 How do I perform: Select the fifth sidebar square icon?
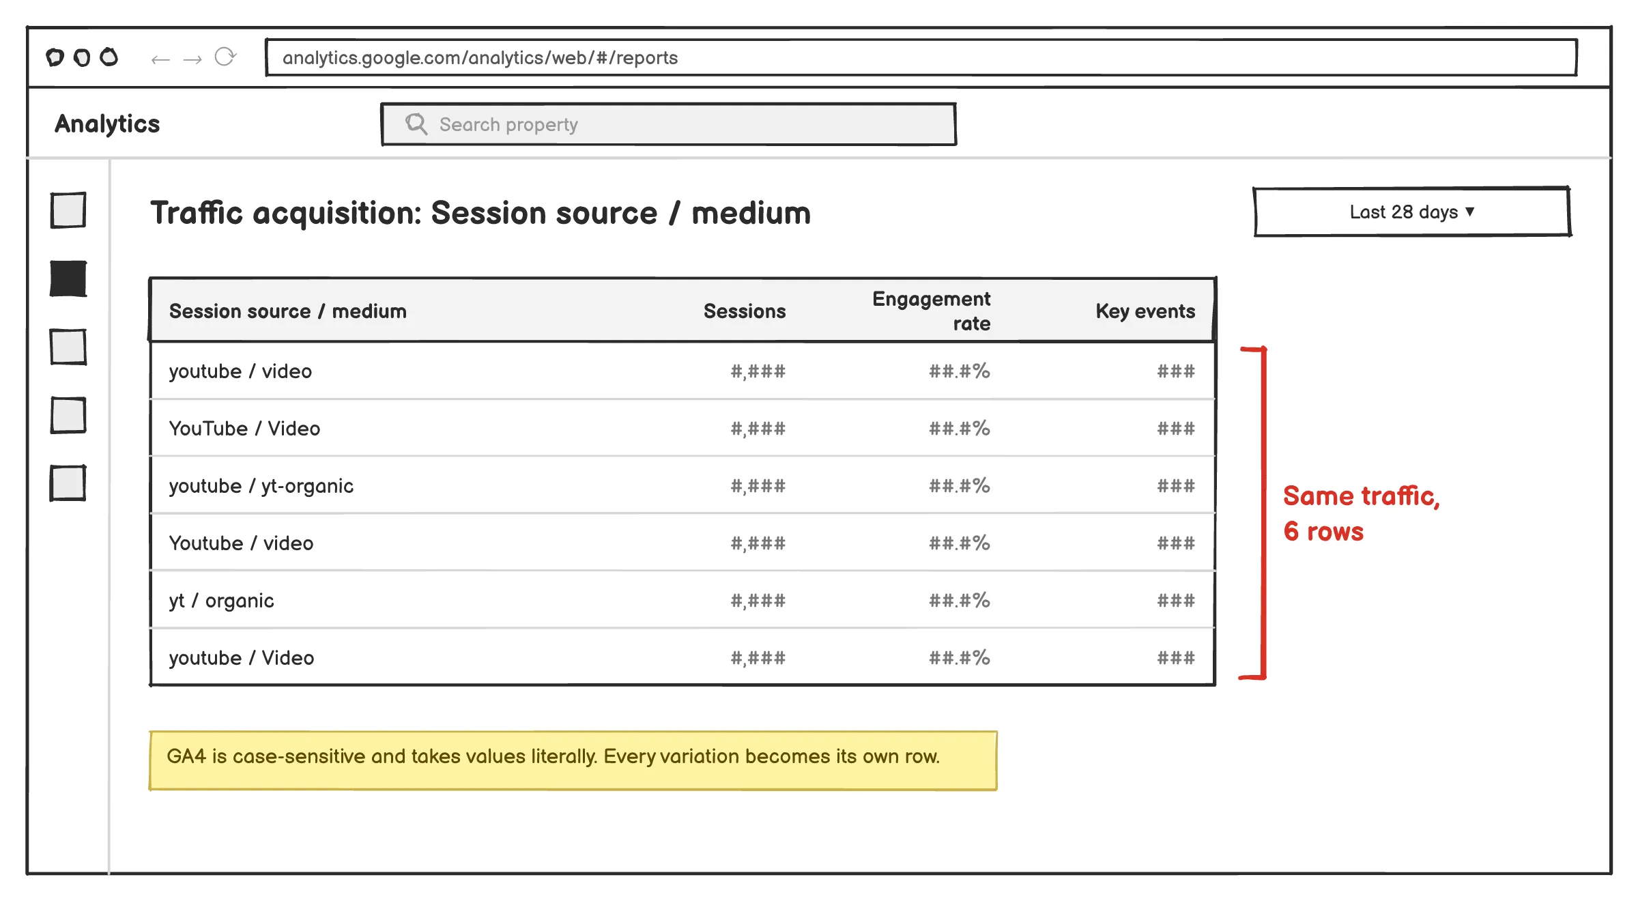[x=68, y=483]
